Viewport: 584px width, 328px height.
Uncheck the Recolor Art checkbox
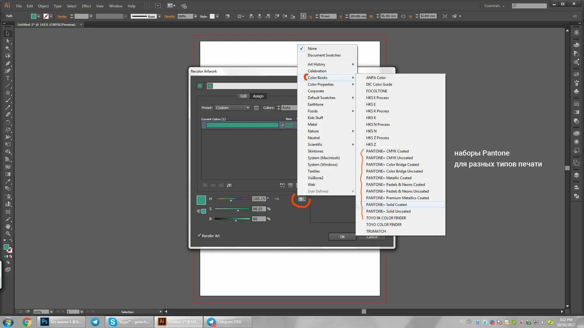tap(199, 235)
